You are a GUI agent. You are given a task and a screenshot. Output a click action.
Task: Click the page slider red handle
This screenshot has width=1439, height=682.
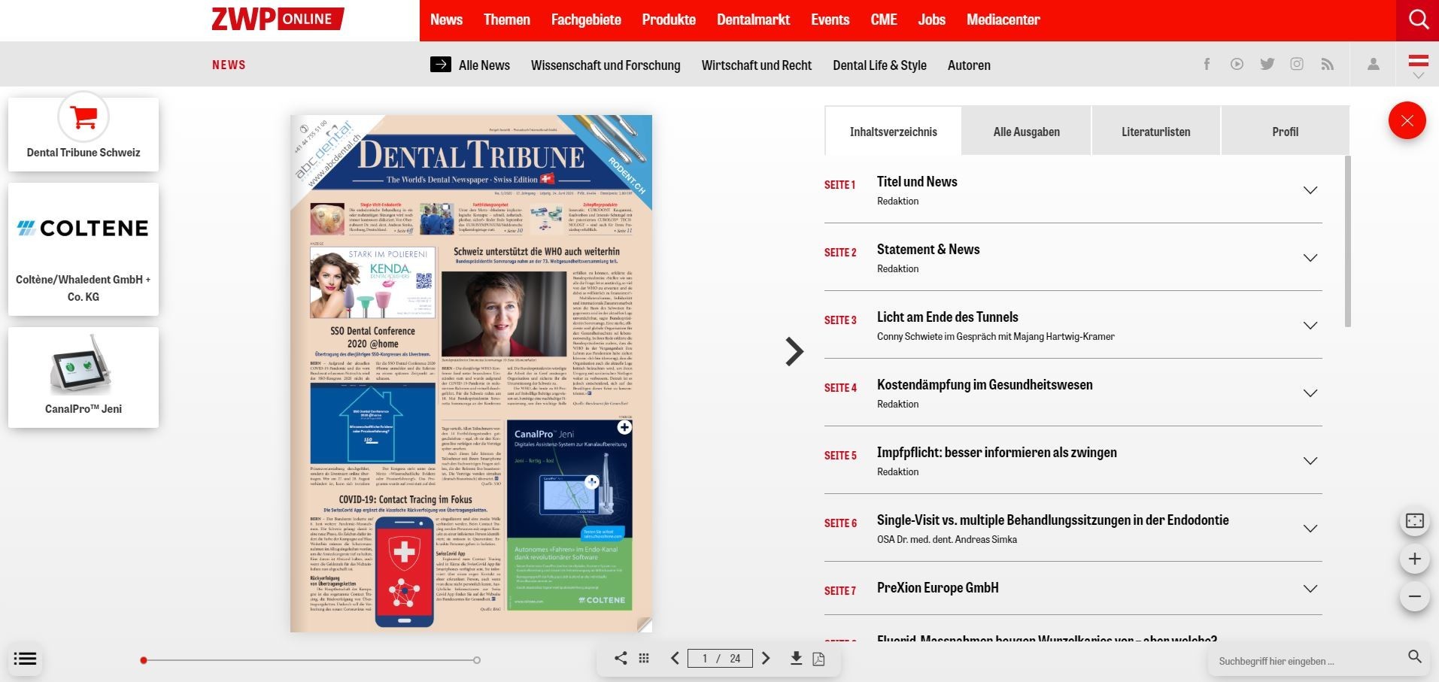tap(143, 660)
